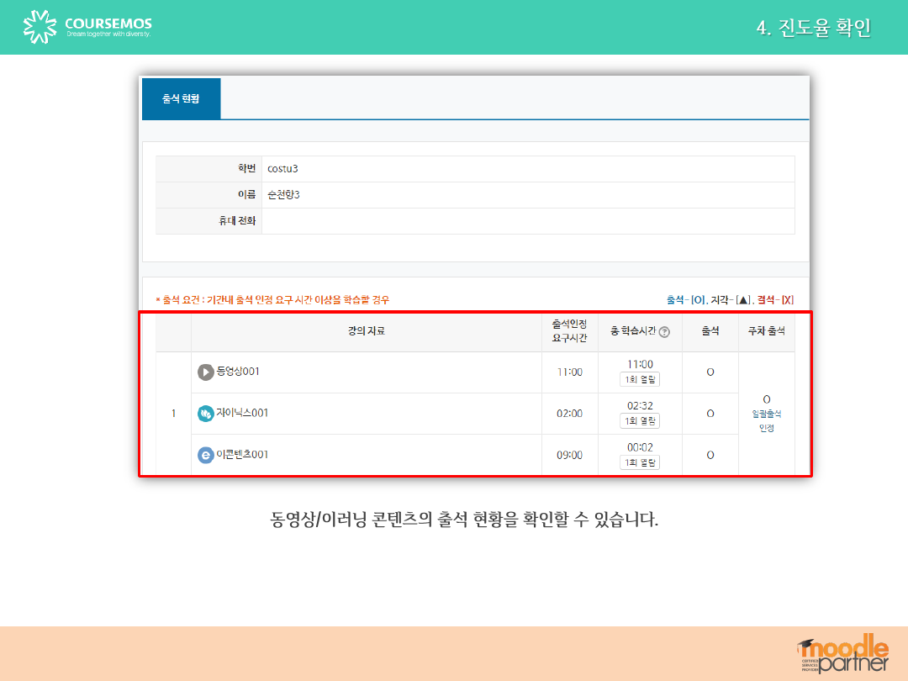Screen dimensions: 908x681
Task: Open the 자이닉스001 lecture link
Action: click(243, 414)
